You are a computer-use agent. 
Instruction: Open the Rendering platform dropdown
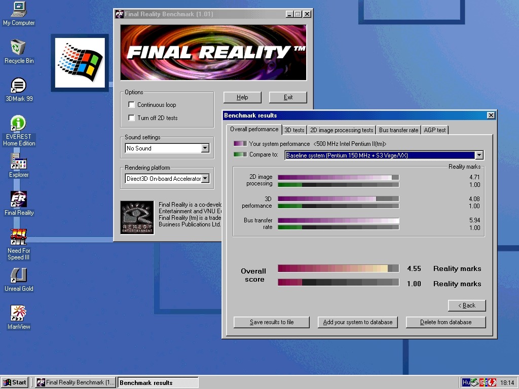coord(205,179)
